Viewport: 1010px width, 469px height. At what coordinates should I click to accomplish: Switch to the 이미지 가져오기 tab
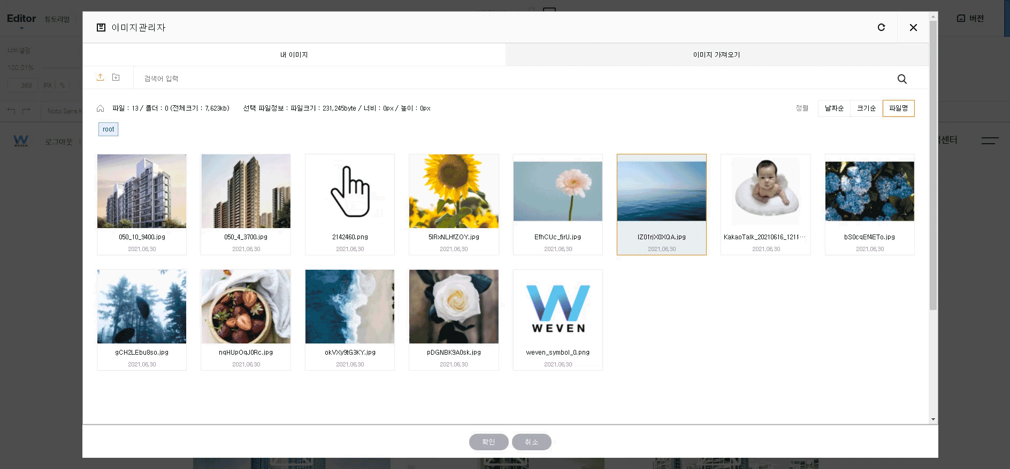tap(717, 54)
